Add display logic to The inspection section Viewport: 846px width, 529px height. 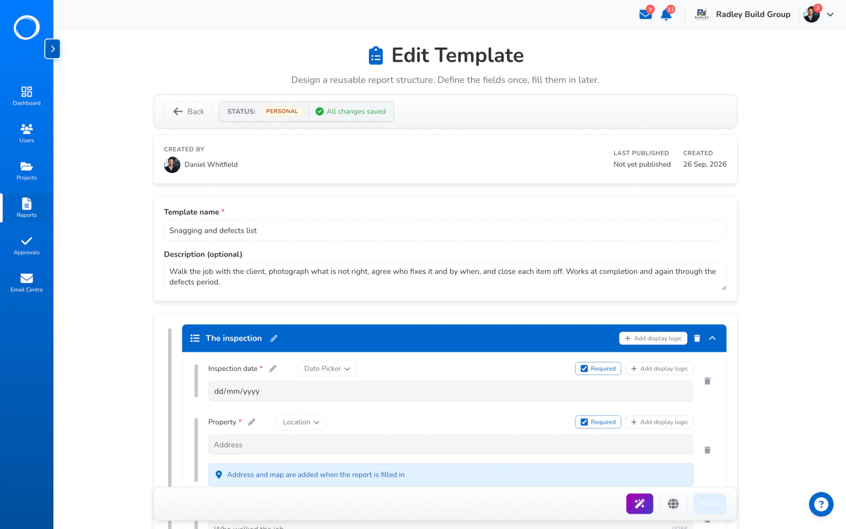(653, 339)
